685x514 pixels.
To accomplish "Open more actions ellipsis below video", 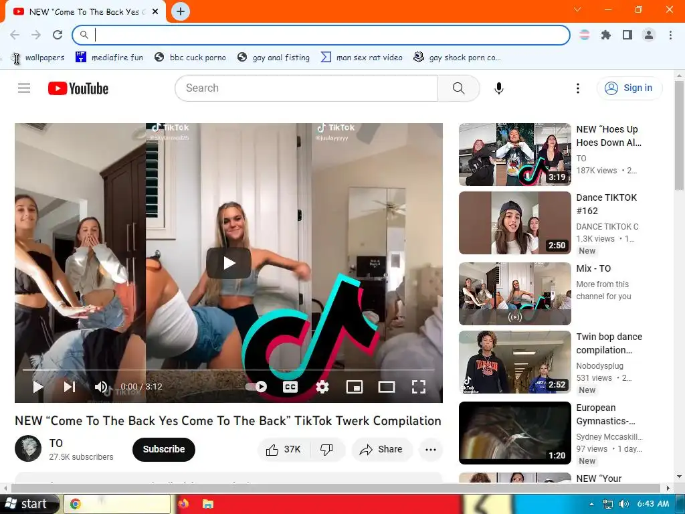I will tap(431, 449).
